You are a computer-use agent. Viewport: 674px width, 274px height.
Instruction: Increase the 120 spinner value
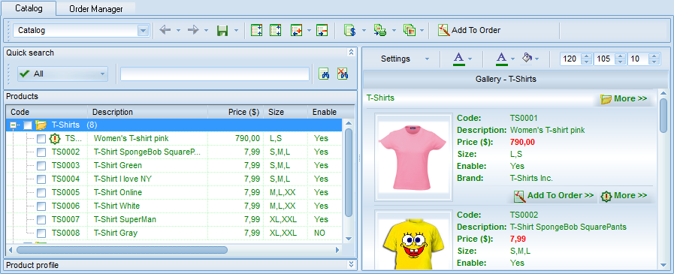point(586,56)
